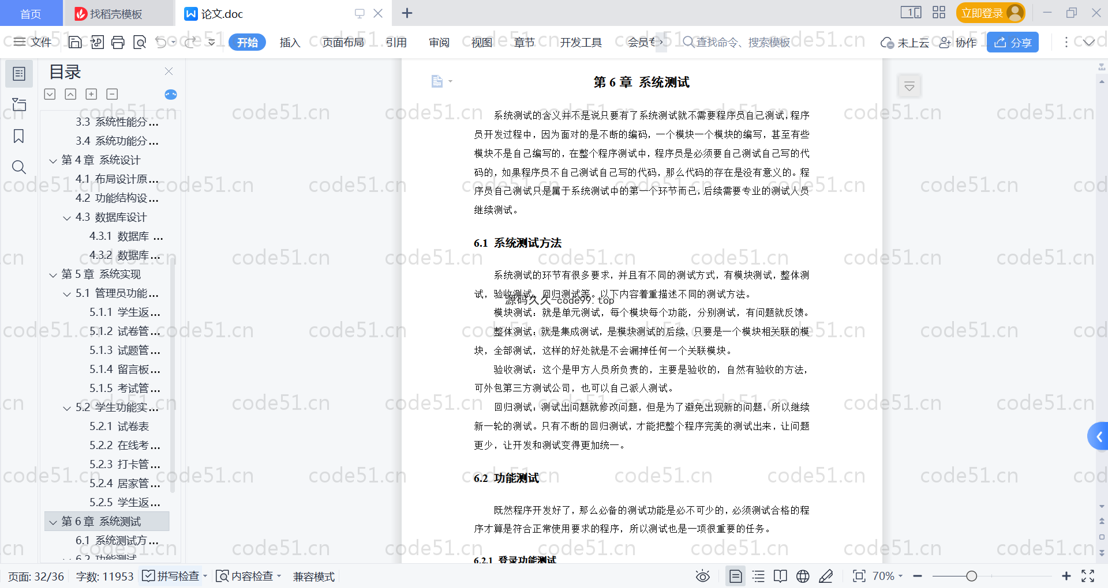
Task: Click the 字数: 11953 word count
Action: [x=104, y=576]
